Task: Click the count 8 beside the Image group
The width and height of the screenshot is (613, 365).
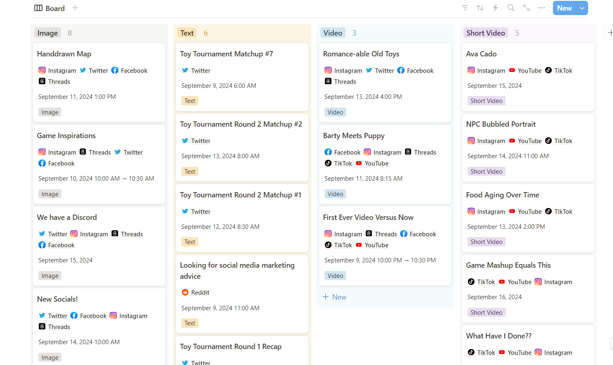Action: click(70, 33)
